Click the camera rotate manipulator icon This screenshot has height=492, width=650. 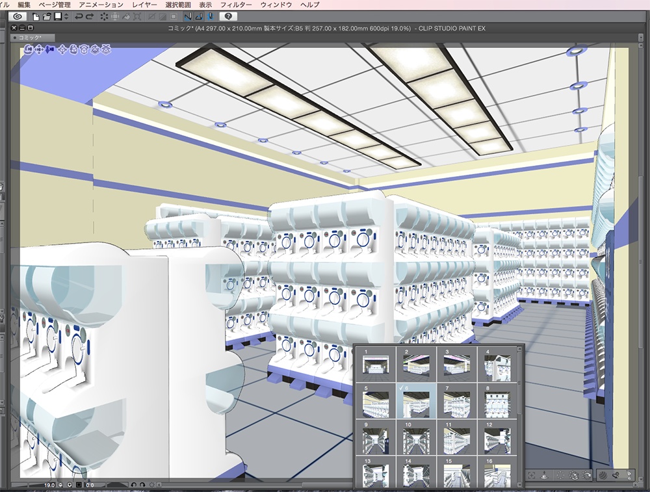click(x=29, y=50)
